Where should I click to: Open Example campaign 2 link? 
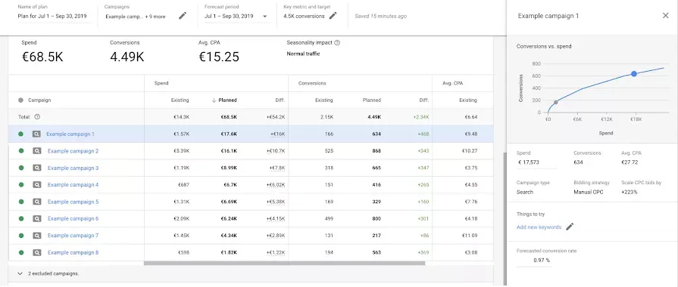pos(73,151)
